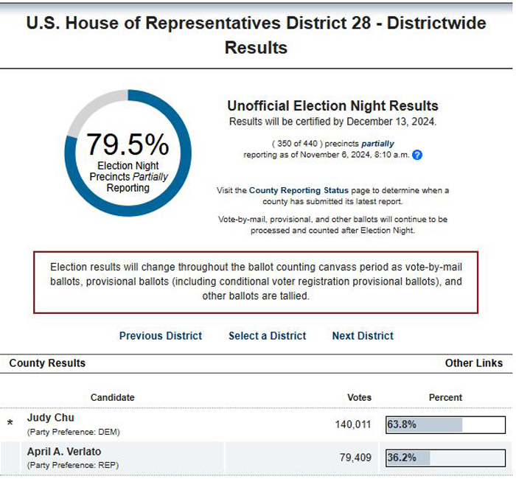Click the Judy Chu candidate name
516x479 pixels.
coord(51,418)
